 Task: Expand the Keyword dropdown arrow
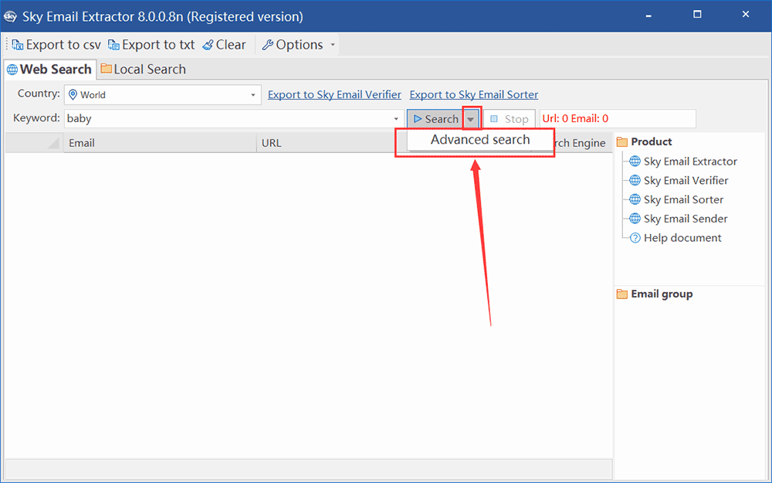tap(396, 118)
